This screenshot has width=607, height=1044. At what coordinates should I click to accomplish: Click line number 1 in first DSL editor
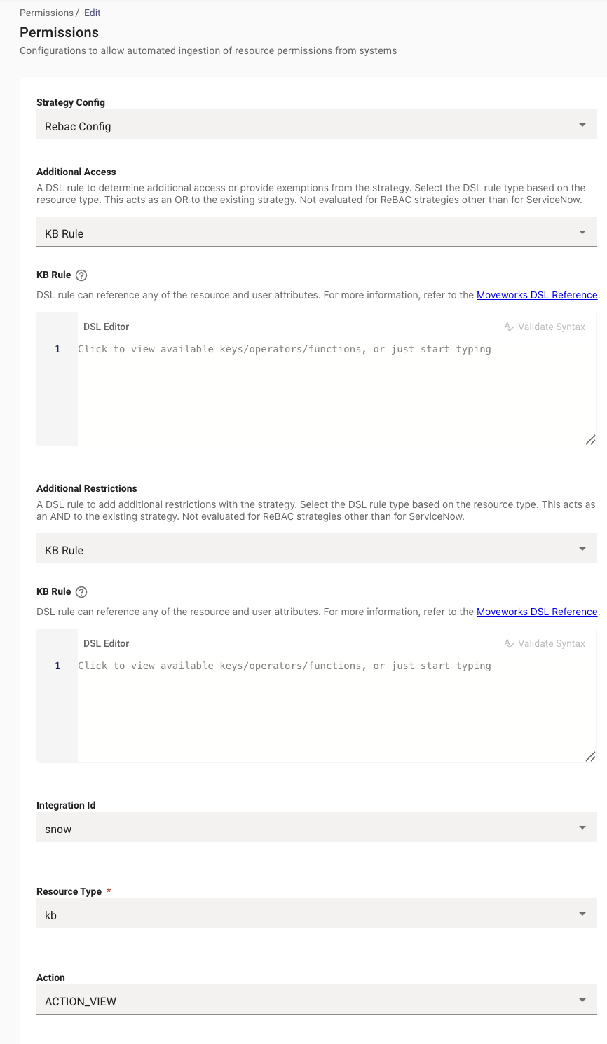[57, 349]
